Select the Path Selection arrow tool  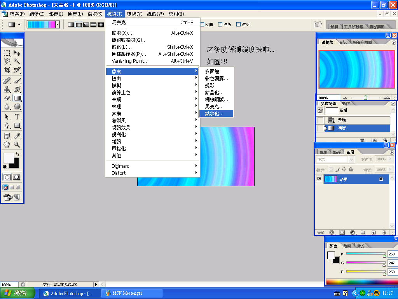coord(7,117)
